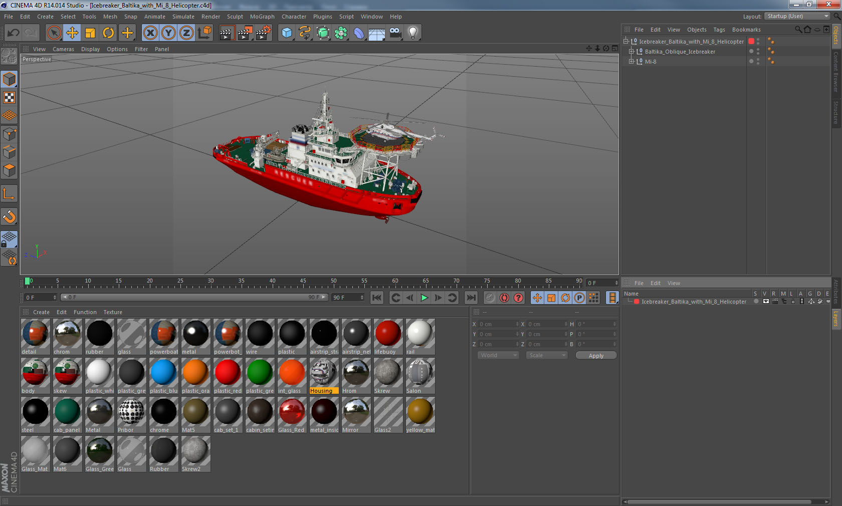Click the X position input field
This screenshot has height=506, width=842.
coord(498,324)
